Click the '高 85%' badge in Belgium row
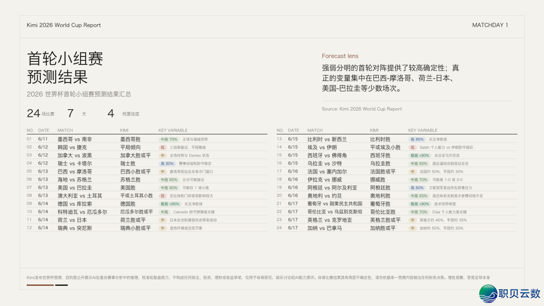The height and width of the screenshot is (306, 544). [x=417, y=139]
